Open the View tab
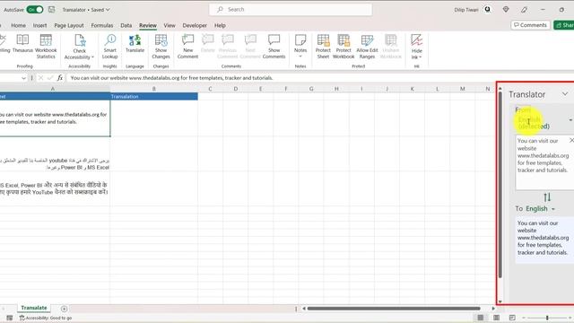 [x=170, y=25]
